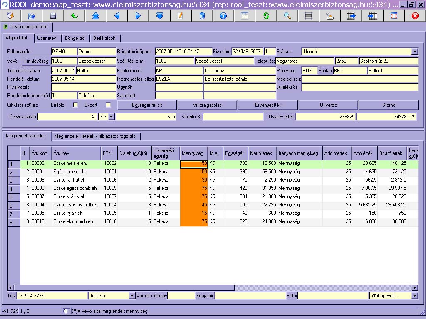Open the Megrendelés tételek - táblázatos rögzítés tab
This screenshot has width=426, height=319.
[x=95, y=136]
